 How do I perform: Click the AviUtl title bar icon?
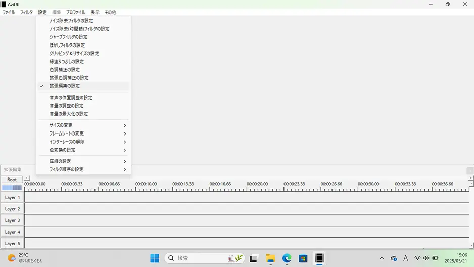tap(4, 4)
